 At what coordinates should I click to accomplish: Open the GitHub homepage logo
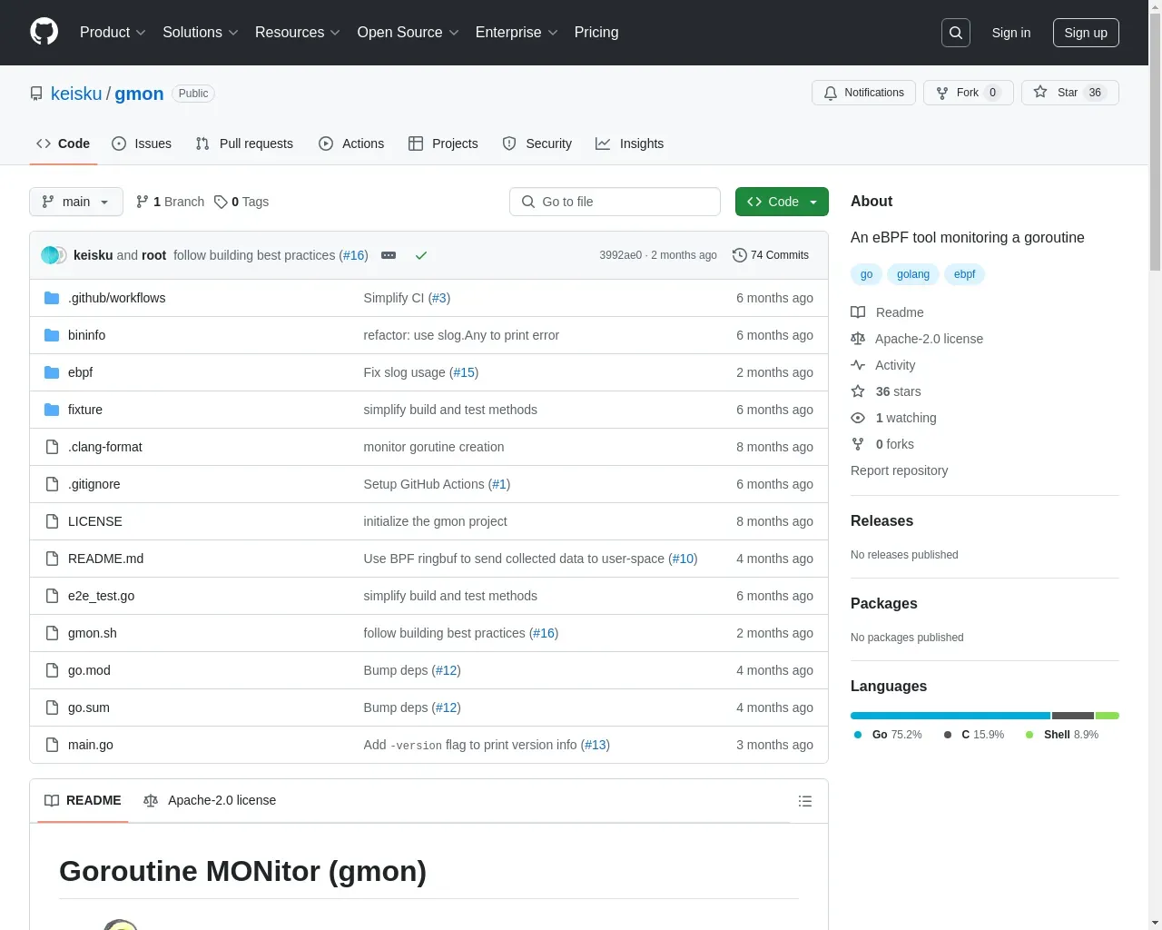[44, 32]
